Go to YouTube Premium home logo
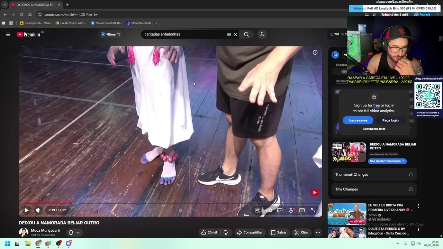The width and height of the screenshot is (443, 249). [x=28, y=34]
